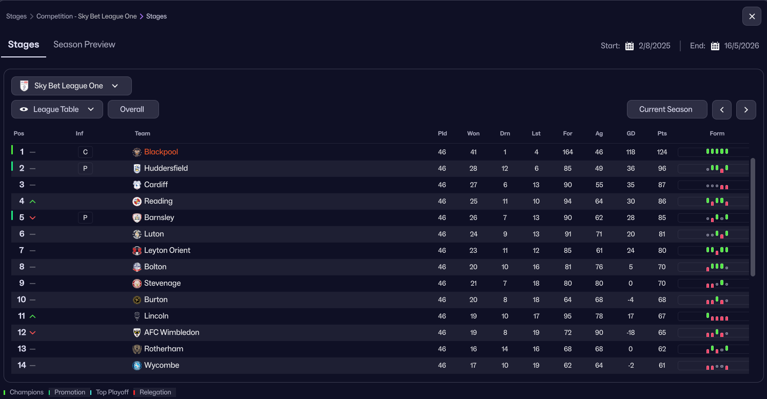Click the Competition - Sky Bet League One breadcrumb
Viewport: 767px width, 399px height.
[x=86, y=16]
